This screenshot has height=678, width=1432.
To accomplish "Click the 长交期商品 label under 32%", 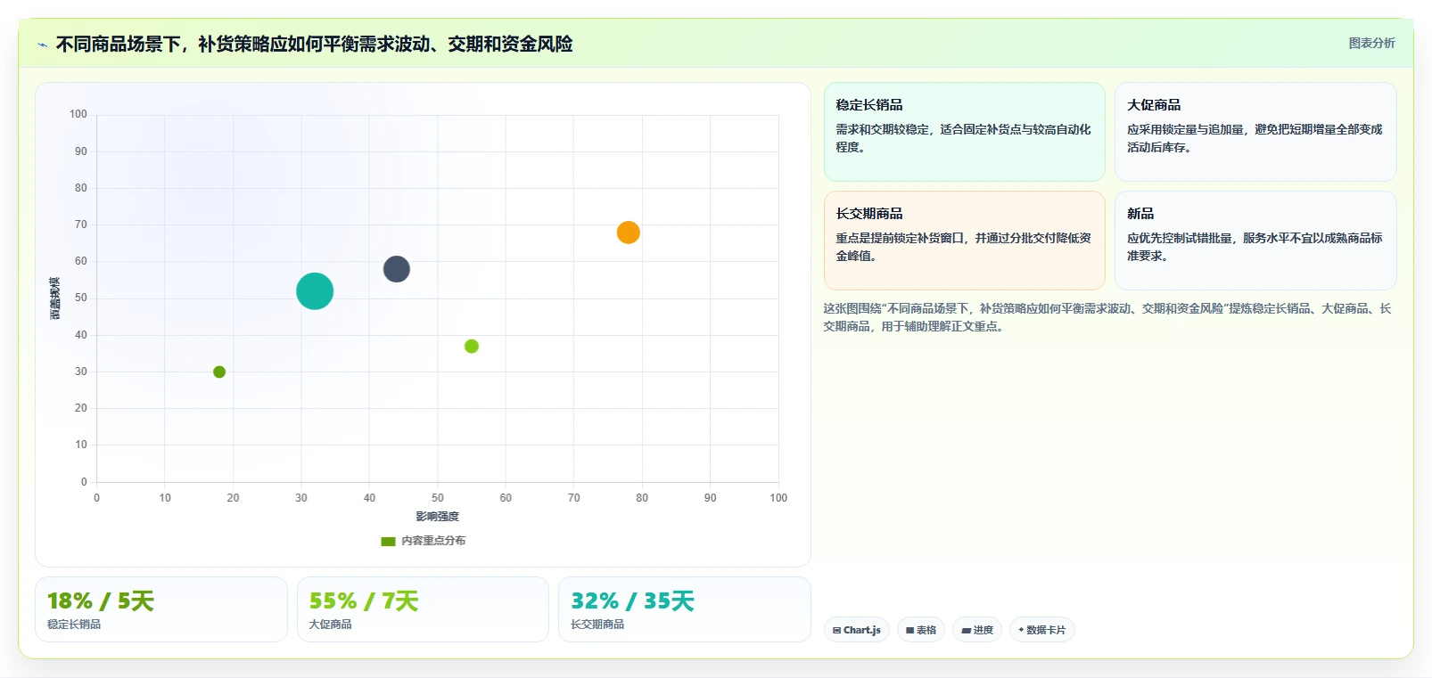I will (x=597, y=625).
